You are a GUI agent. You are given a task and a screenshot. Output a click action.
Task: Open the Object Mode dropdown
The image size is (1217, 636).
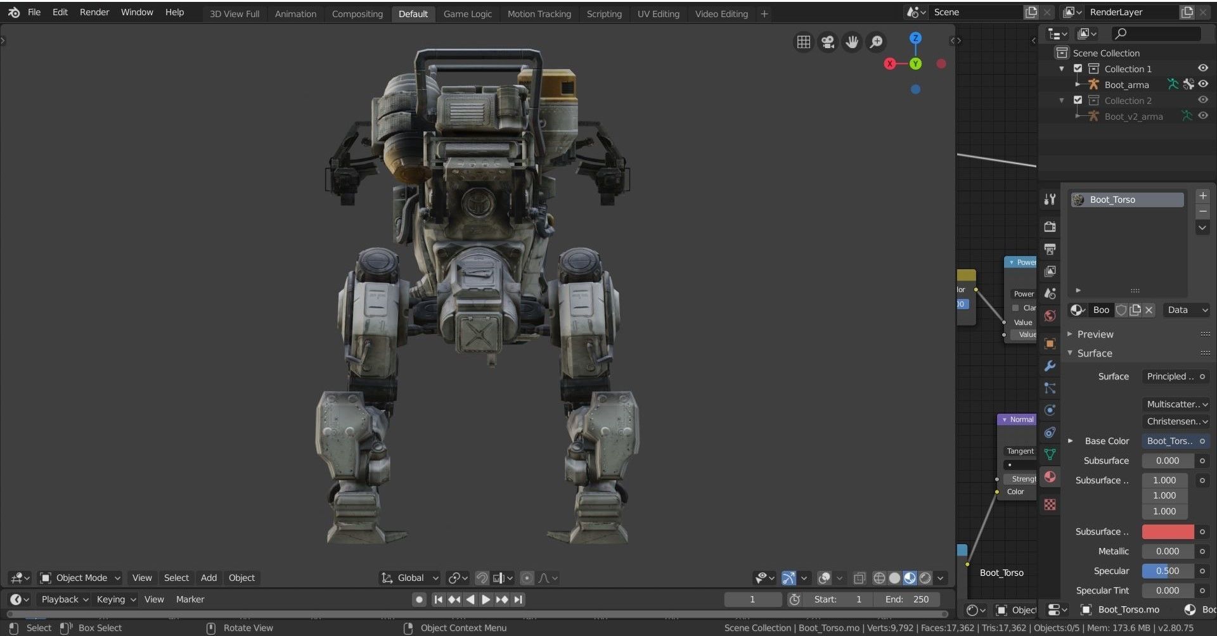[x=80, y=578]
